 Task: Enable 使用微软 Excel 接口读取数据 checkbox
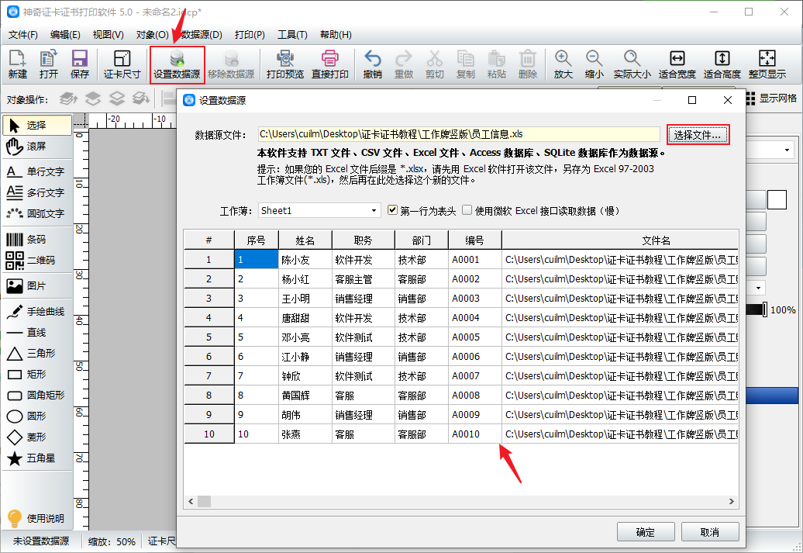[x=467, y=210]
